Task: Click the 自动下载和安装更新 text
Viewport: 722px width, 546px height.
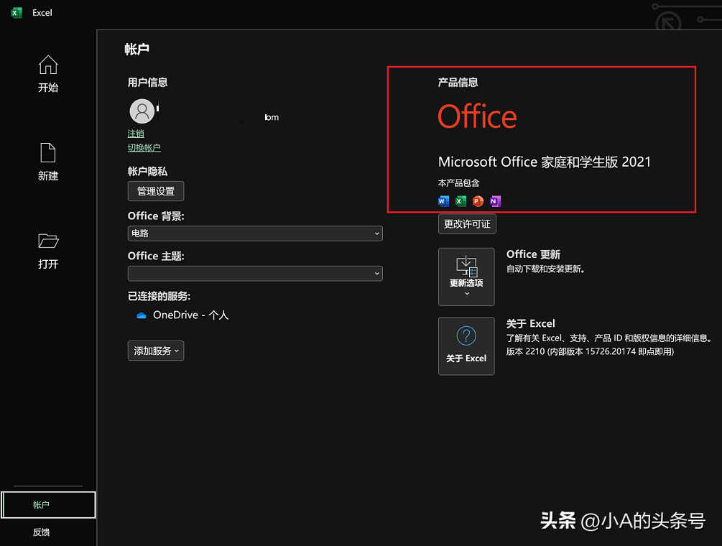Action: [x=545, y=269]
